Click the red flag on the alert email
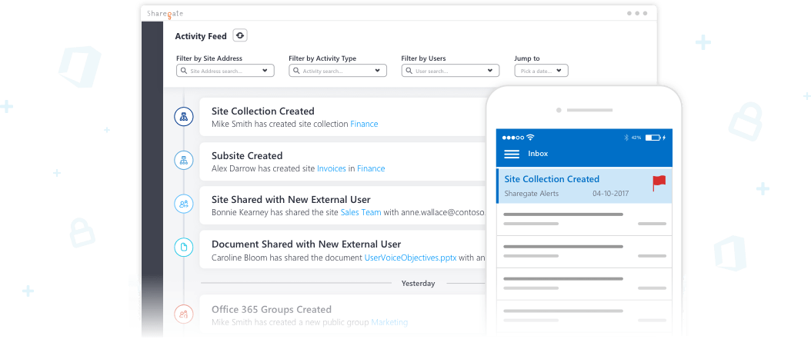 (x=659, y=183)
